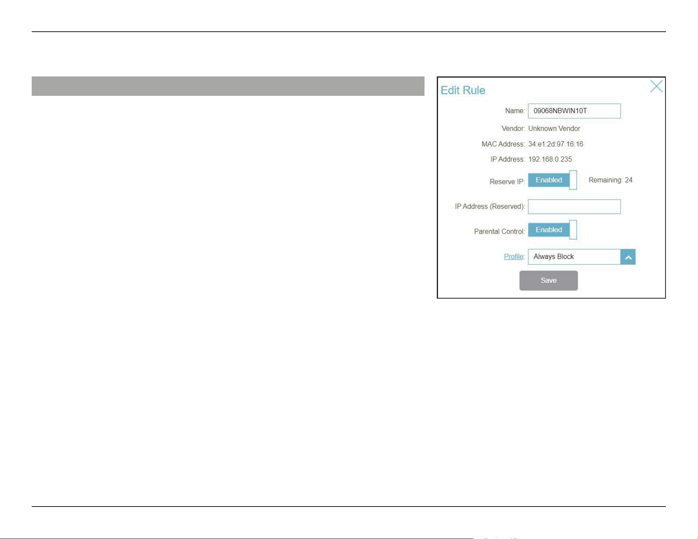Save the rule changes
The height and width of the screenshot is (539, 698).
tap(549, 280)
